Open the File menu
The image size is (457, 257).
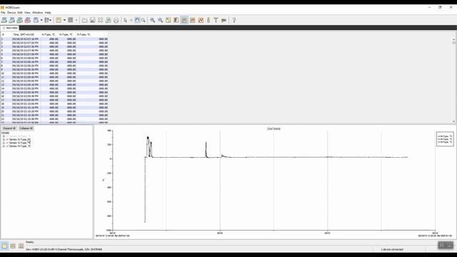tap(3, 13)
